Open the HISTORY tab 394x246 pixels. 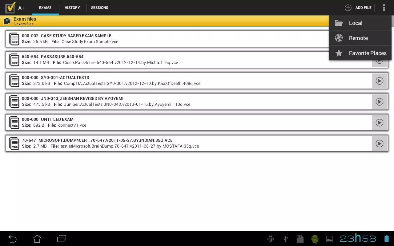[x=72, y=8]
